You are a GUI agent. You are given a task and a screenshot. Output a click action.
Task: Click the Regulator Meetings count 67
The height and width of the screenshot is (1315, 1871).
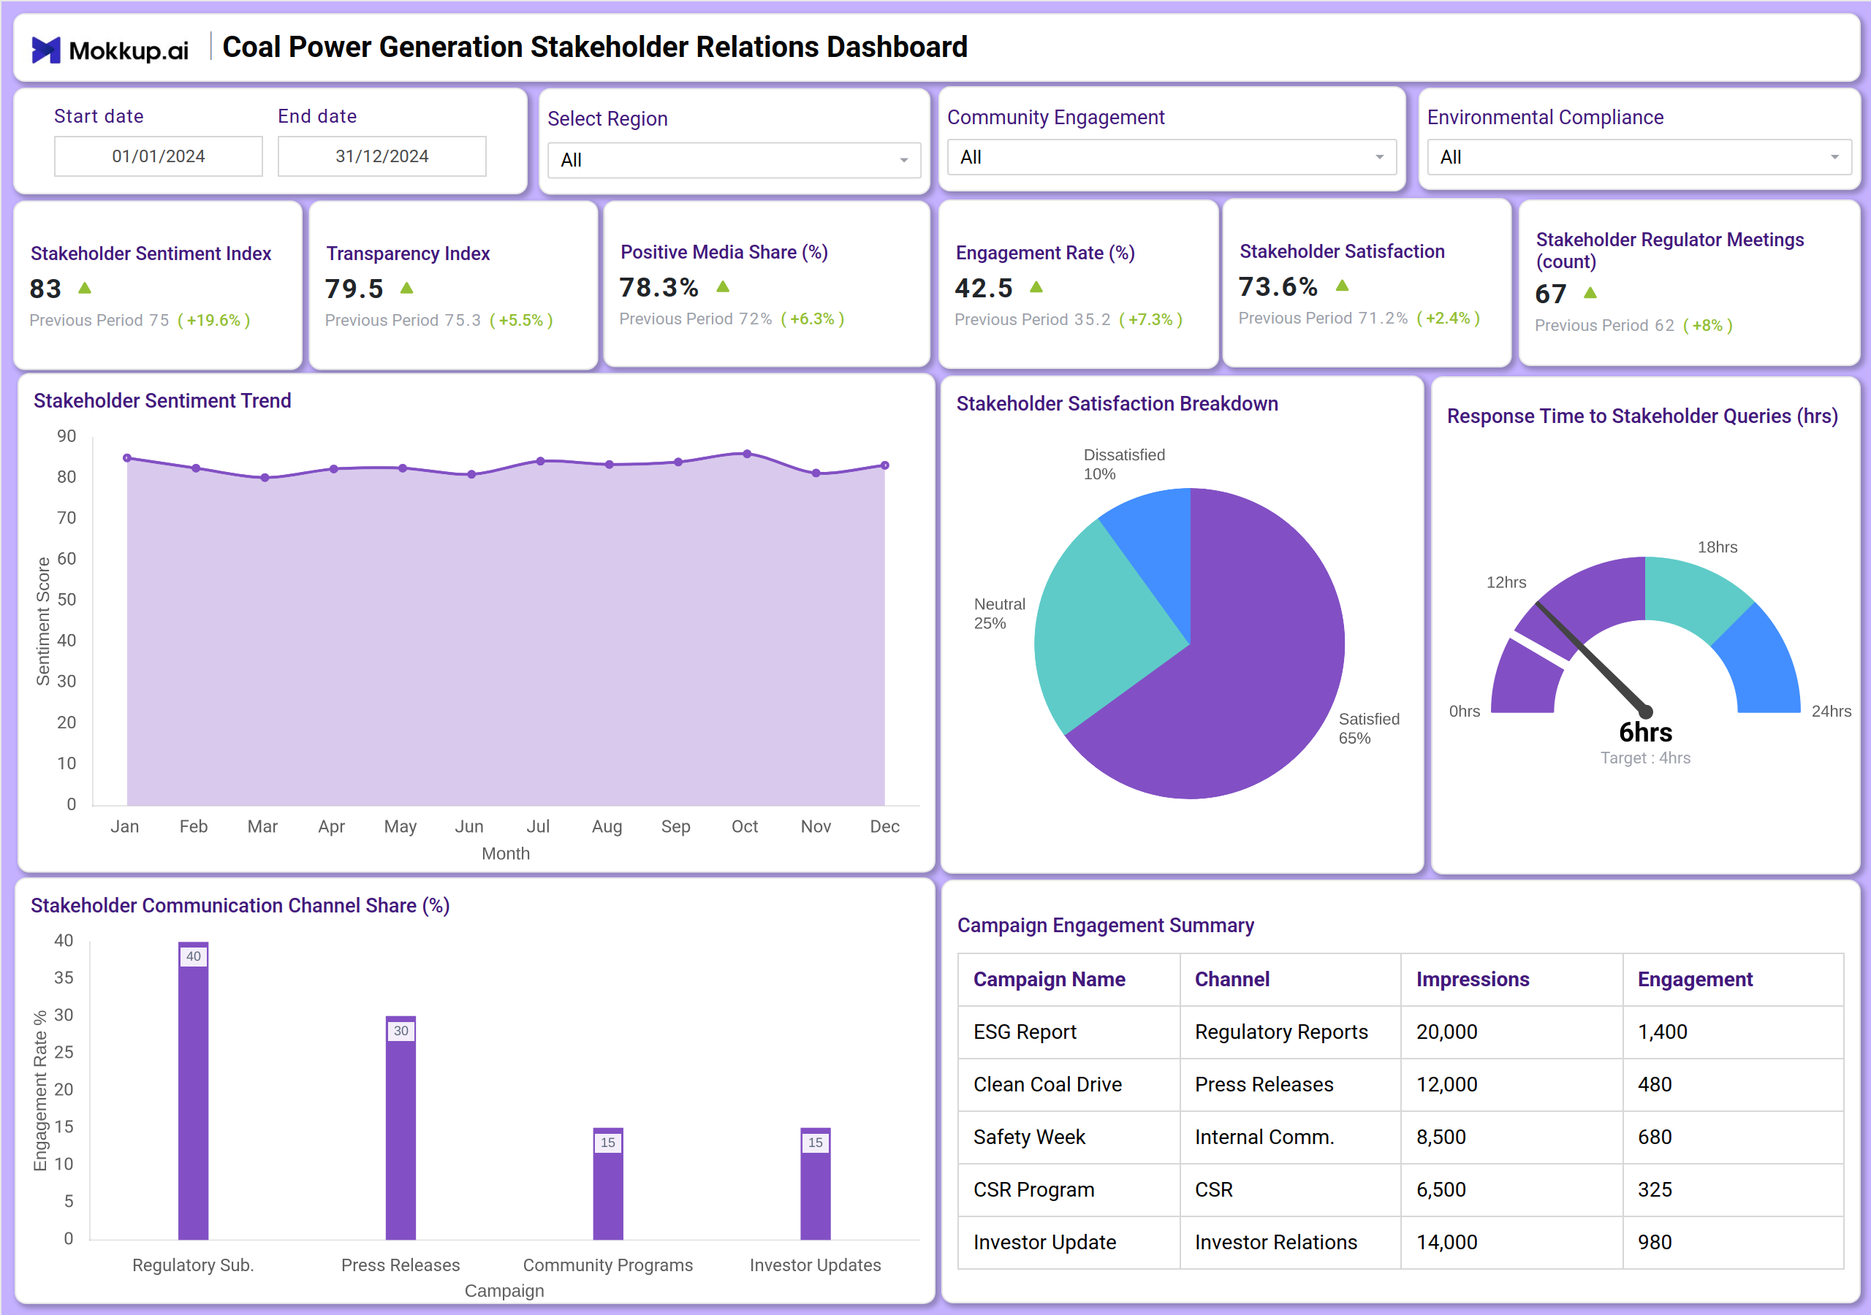click(1551, 293)
